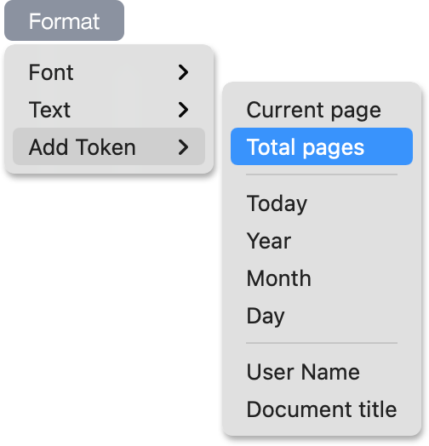Click the Format menu button

point(64,21)
